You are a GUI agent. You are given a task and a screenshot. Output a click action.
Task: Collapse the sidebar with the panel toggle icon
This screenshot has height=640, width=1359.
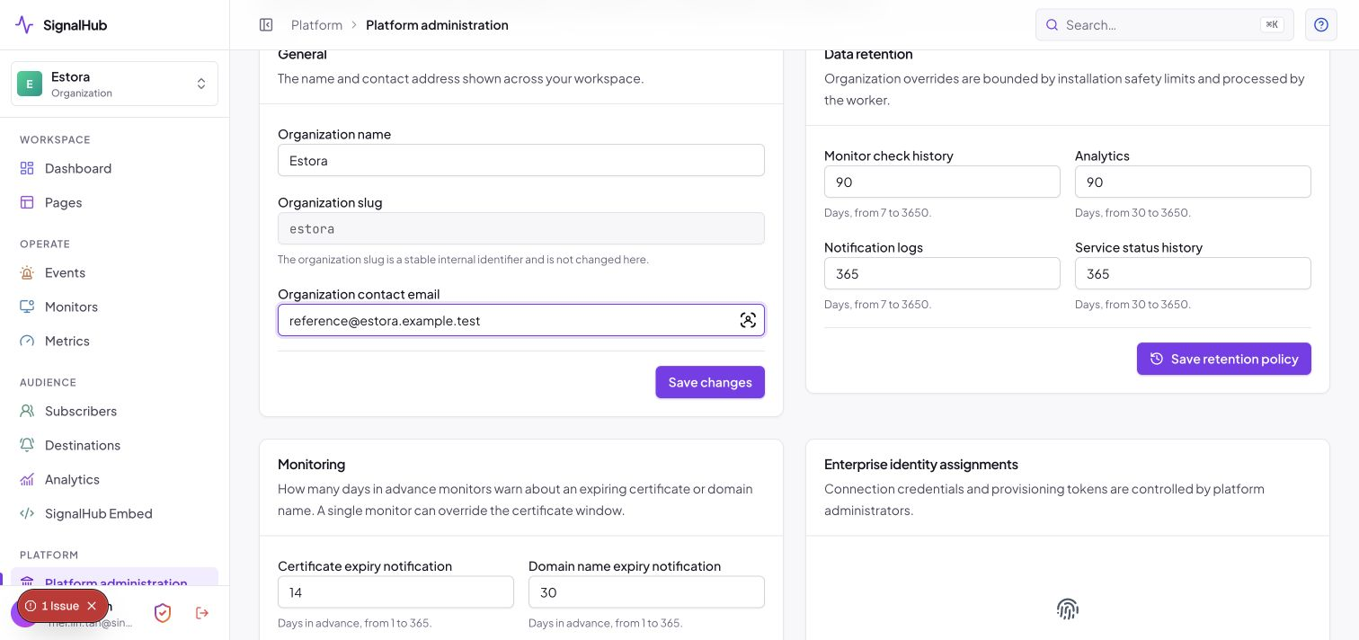pyautogui.click(x=266, y=25)
